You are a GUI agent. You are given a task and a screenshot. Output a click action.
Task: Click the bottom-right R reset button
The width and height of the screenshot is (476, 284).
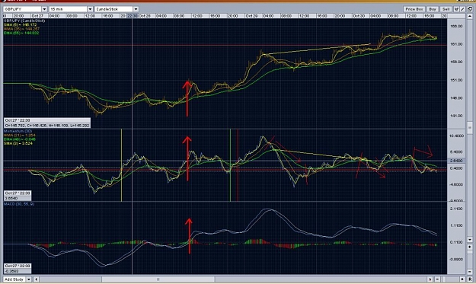(470, 279)
